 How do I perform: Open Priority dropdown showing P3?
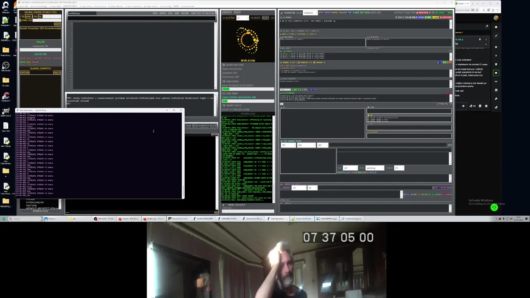[x=399, y=168]
